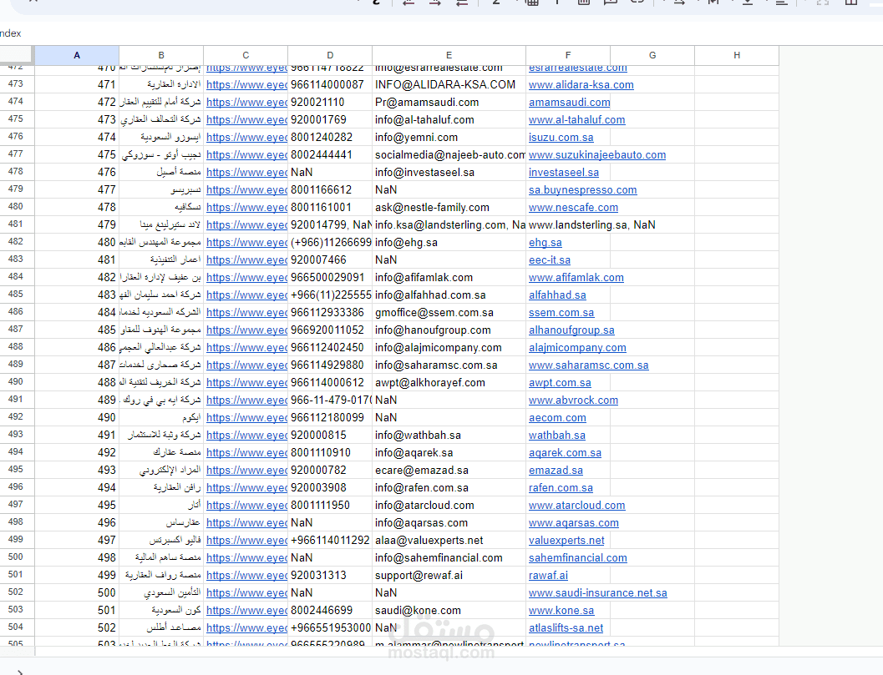883x675 pixels.
Task: Select column A header
Action: click(x=77, y=55)
